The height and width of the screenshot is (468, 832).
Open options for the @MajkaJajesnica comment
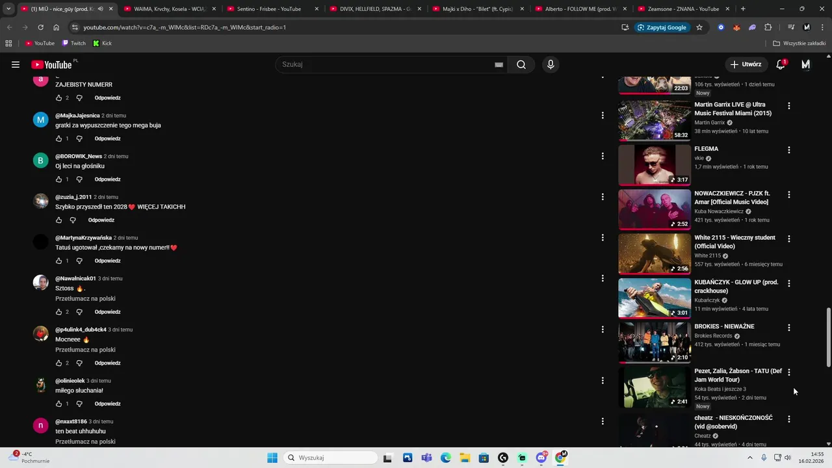click(x=603, y=115)
